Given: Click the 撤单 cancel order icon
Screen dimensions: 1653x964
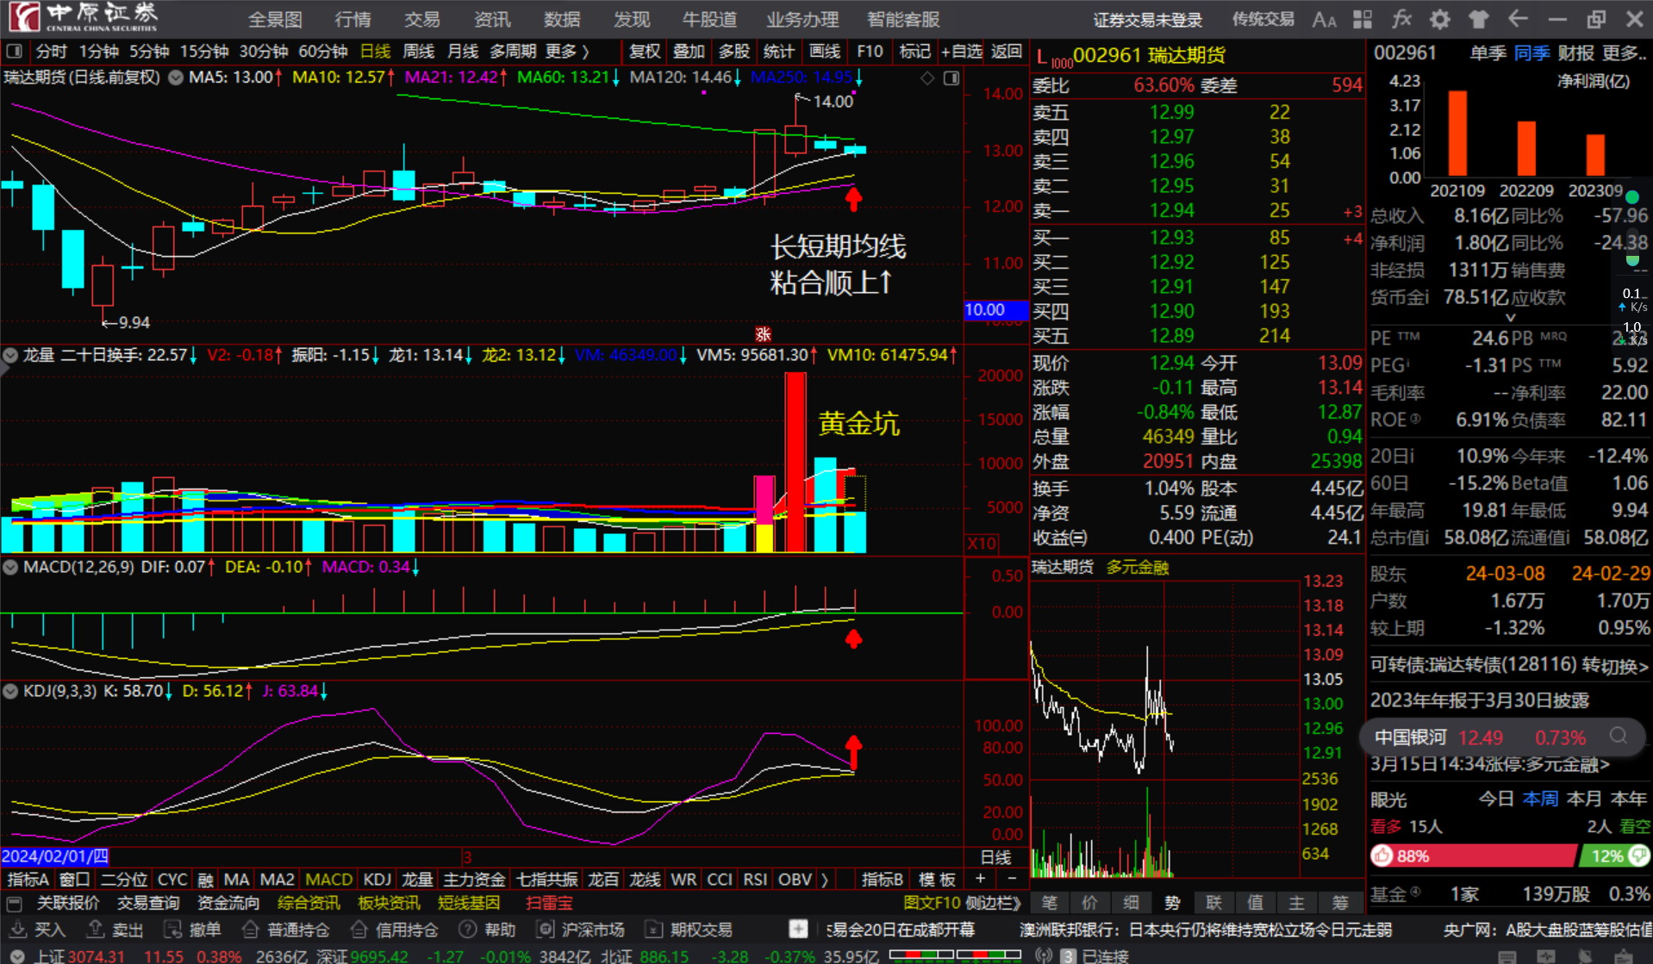Looking at the screenshot, I should (172, 930).
